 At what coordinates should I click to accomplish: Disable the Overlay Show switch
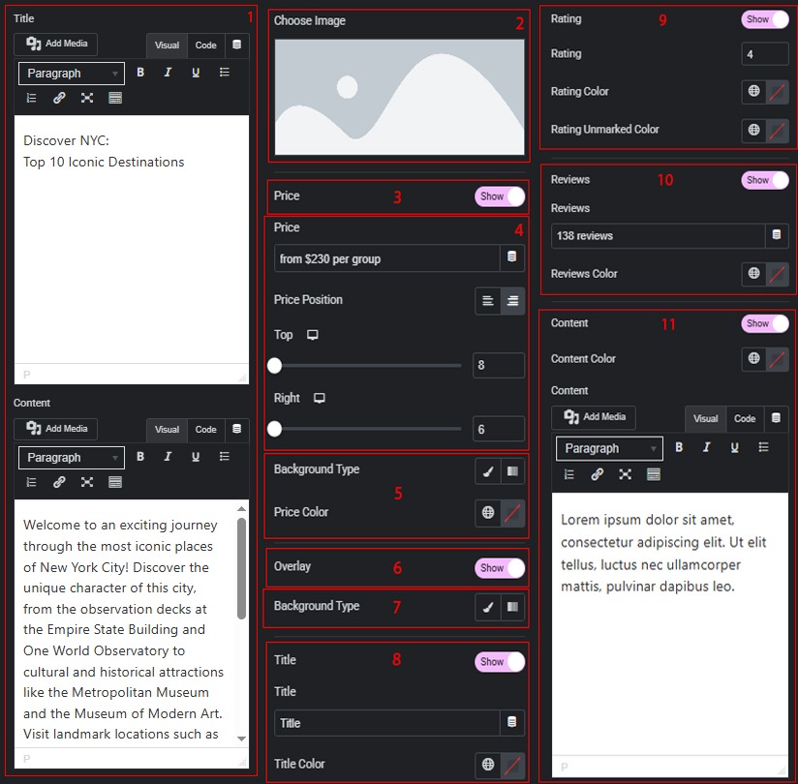pyautogui.click(x=500, y=568)
